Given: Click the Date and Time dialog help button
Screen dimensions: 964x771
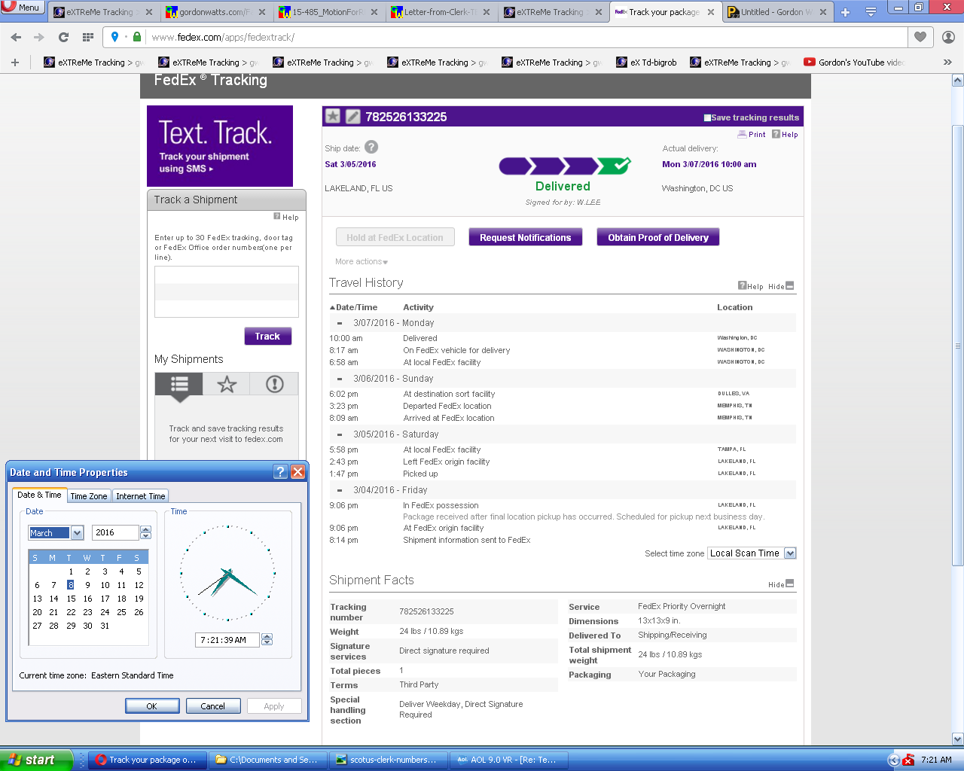Looking at the screenshot, I should 281,472.
